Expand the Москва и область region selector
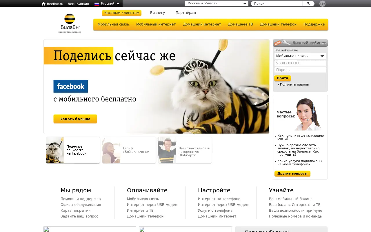Viewport: 371px width, 232px height. [x=217, y=4]
